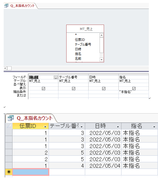
Task: Toggle the 表示 checkbox for the 指名 column
Action: (x=134, y=89)
